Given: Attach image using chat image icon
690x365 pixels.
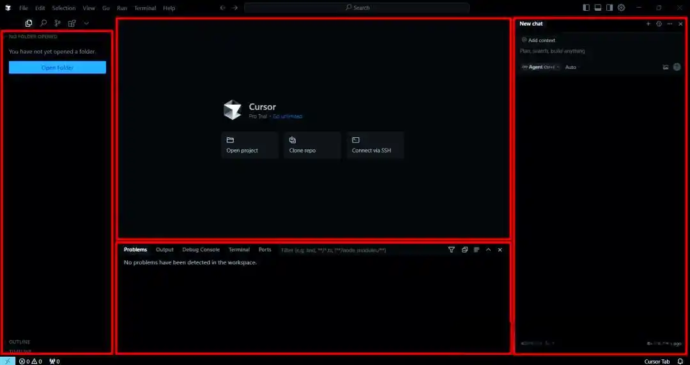Looking at the screenshot, I should point(665,67).
